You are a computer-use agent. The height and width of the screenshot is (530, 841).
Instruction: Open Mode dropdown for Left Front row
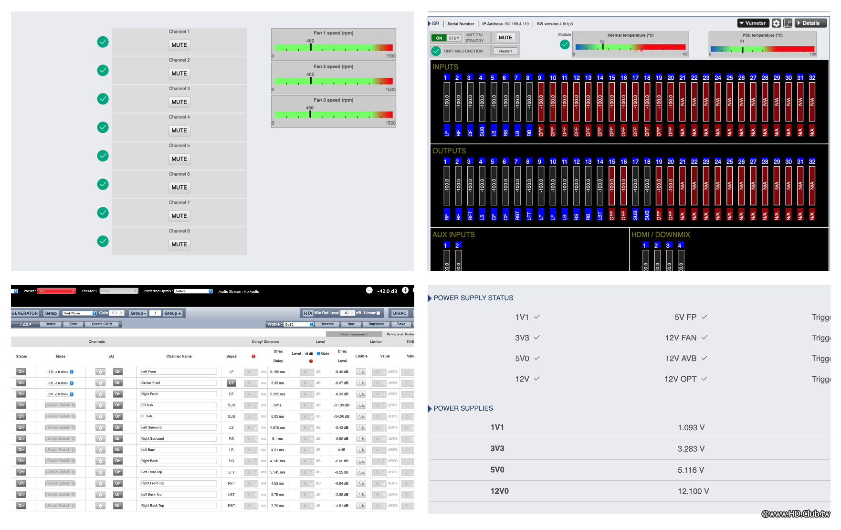[x=60, y=371]
